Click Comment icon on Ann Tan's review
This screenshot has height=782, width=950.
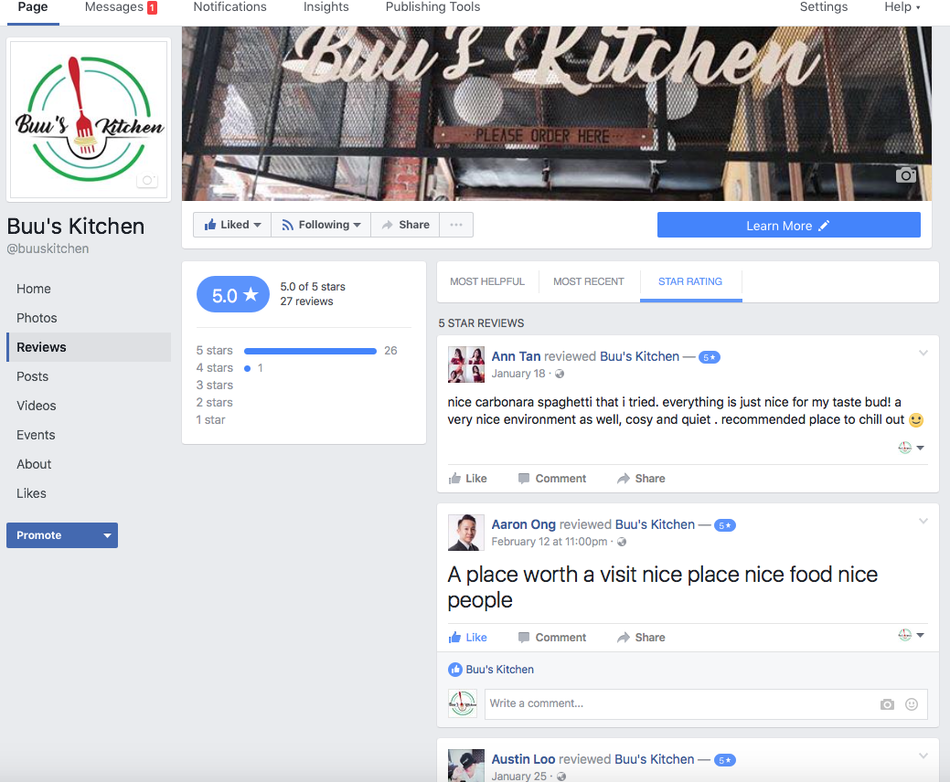[x=524, y=478]
